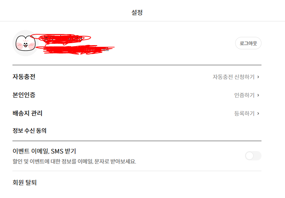The width and height of the screenshot is (285, 198).
Task: Click the 로그아웃 button
Action: 248,43
